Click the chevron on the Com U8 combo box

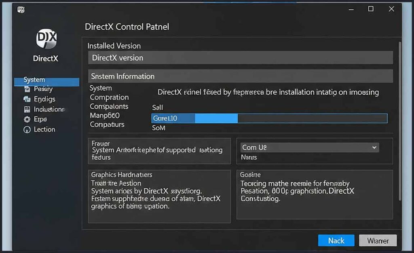pyautogui.click(x=374, y=147)
